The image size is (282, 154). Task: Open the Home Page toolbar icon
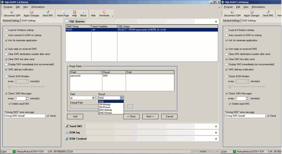63,12
